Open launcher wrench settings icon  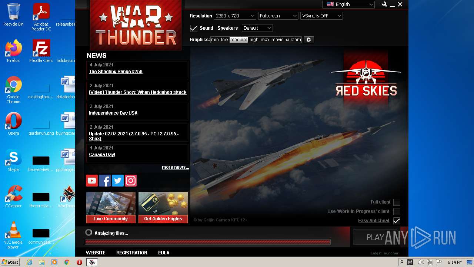tap(384, 4)
